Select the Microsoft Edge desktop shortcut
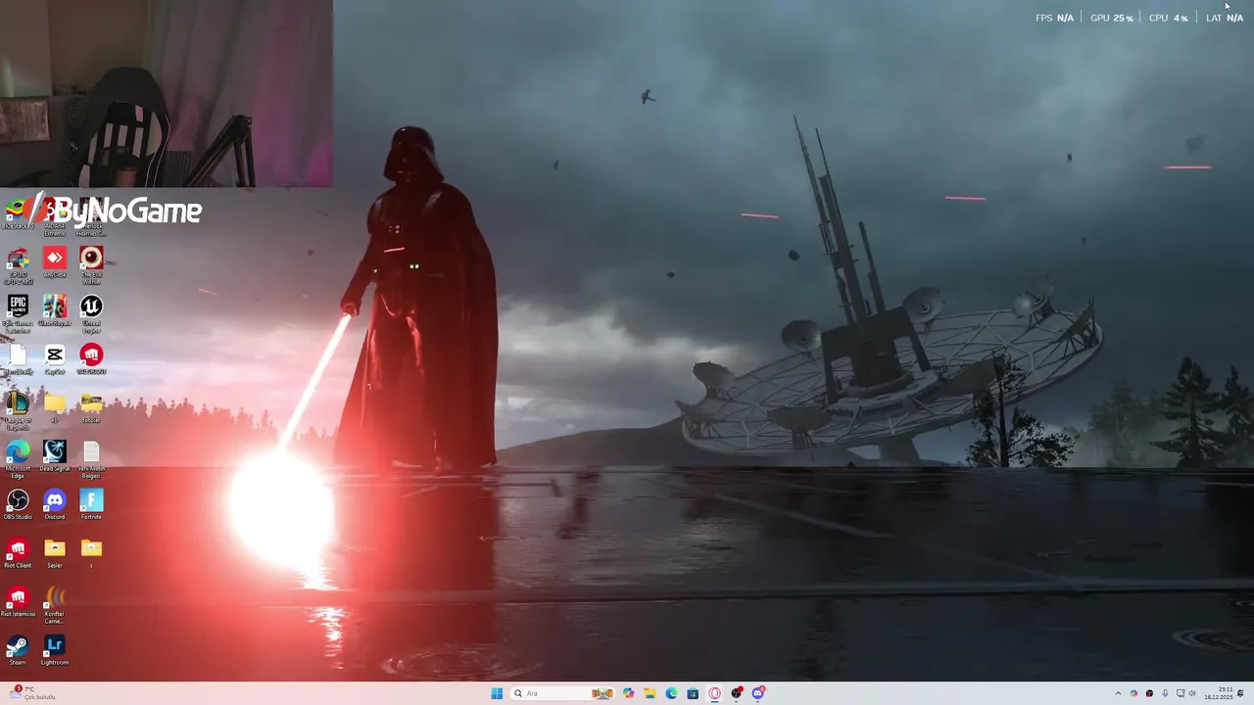Image resolution: width=1254 pixels, height=705 pixels. pyautogui.click(x=18, y=458)
